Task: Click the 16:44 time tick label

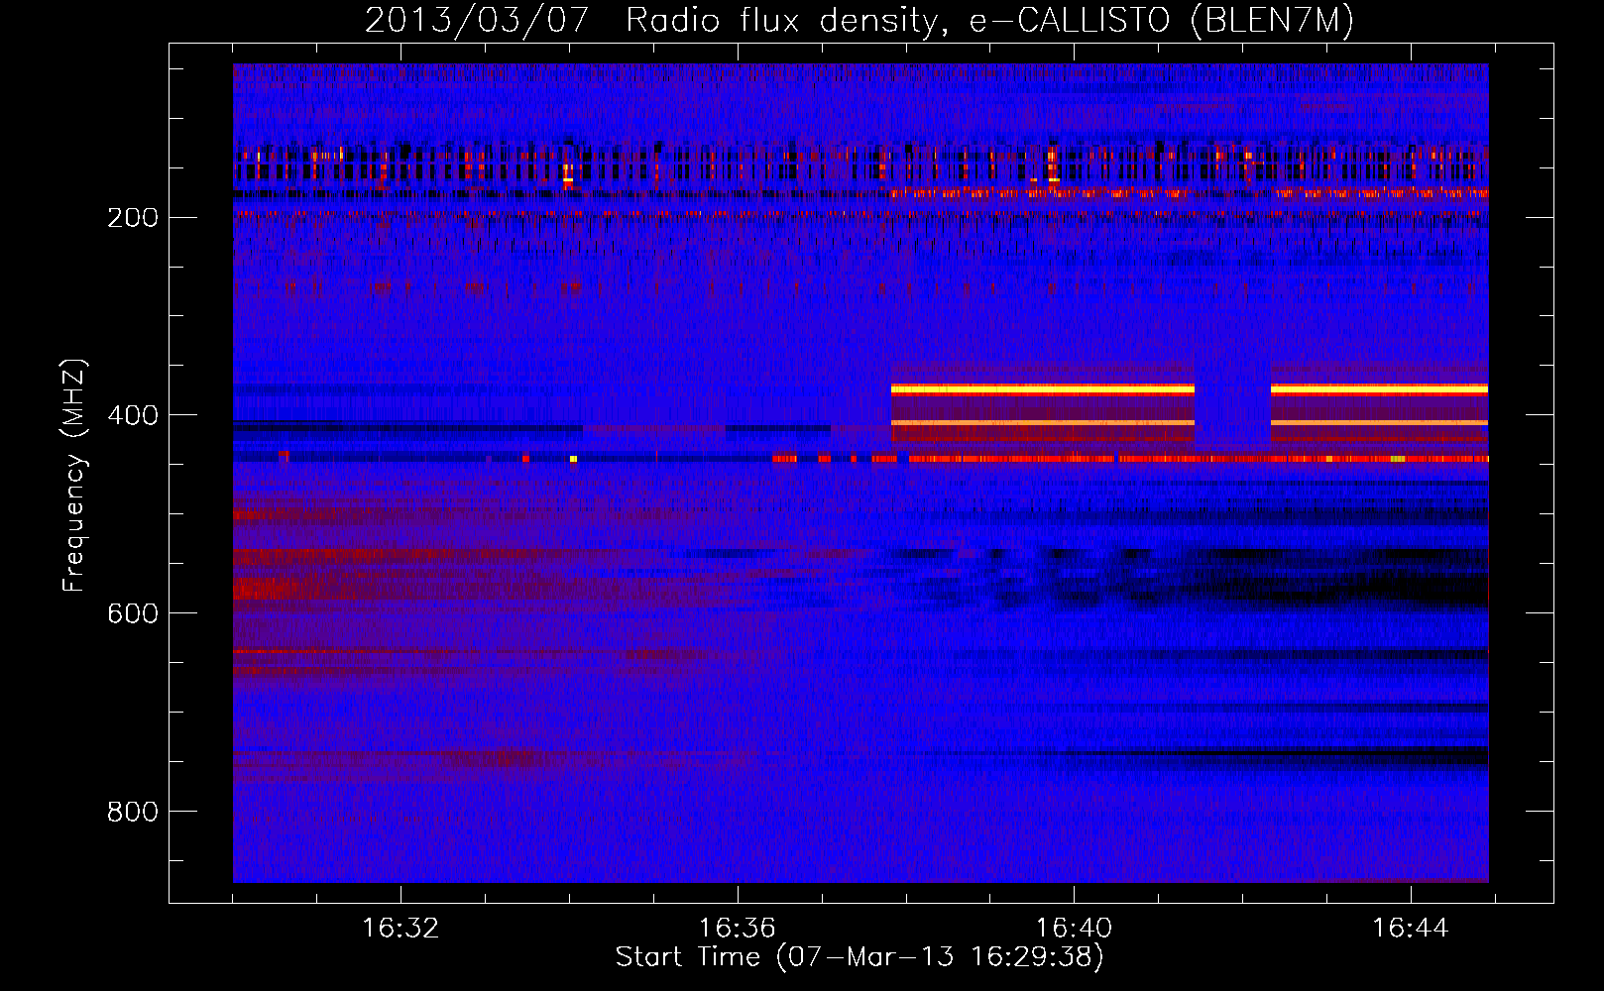Action: [x=1410, y=929]
